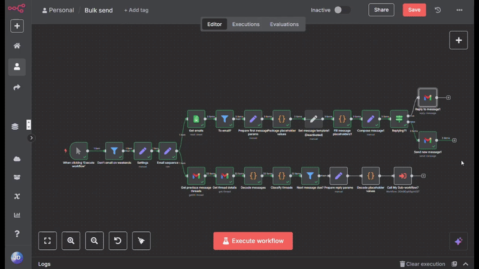Open workflow history clock icon
This screenshot has width=479, height=269.
click(x=438, y=10)
